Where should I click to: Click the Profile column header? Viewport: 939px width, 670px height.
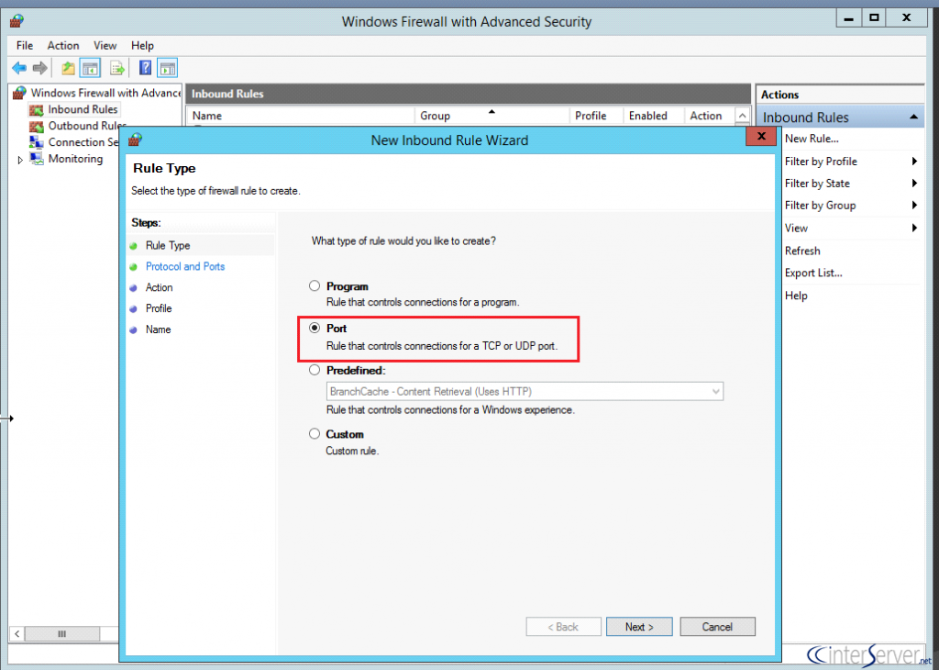coord(596,116)
